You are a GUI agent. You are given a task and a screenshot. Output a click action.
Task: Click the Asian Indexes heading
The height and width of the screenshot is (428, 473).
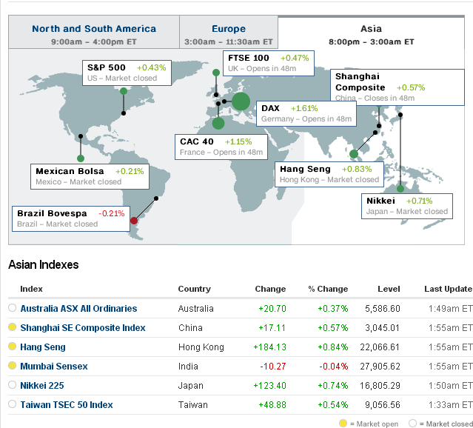coord(44,264)
